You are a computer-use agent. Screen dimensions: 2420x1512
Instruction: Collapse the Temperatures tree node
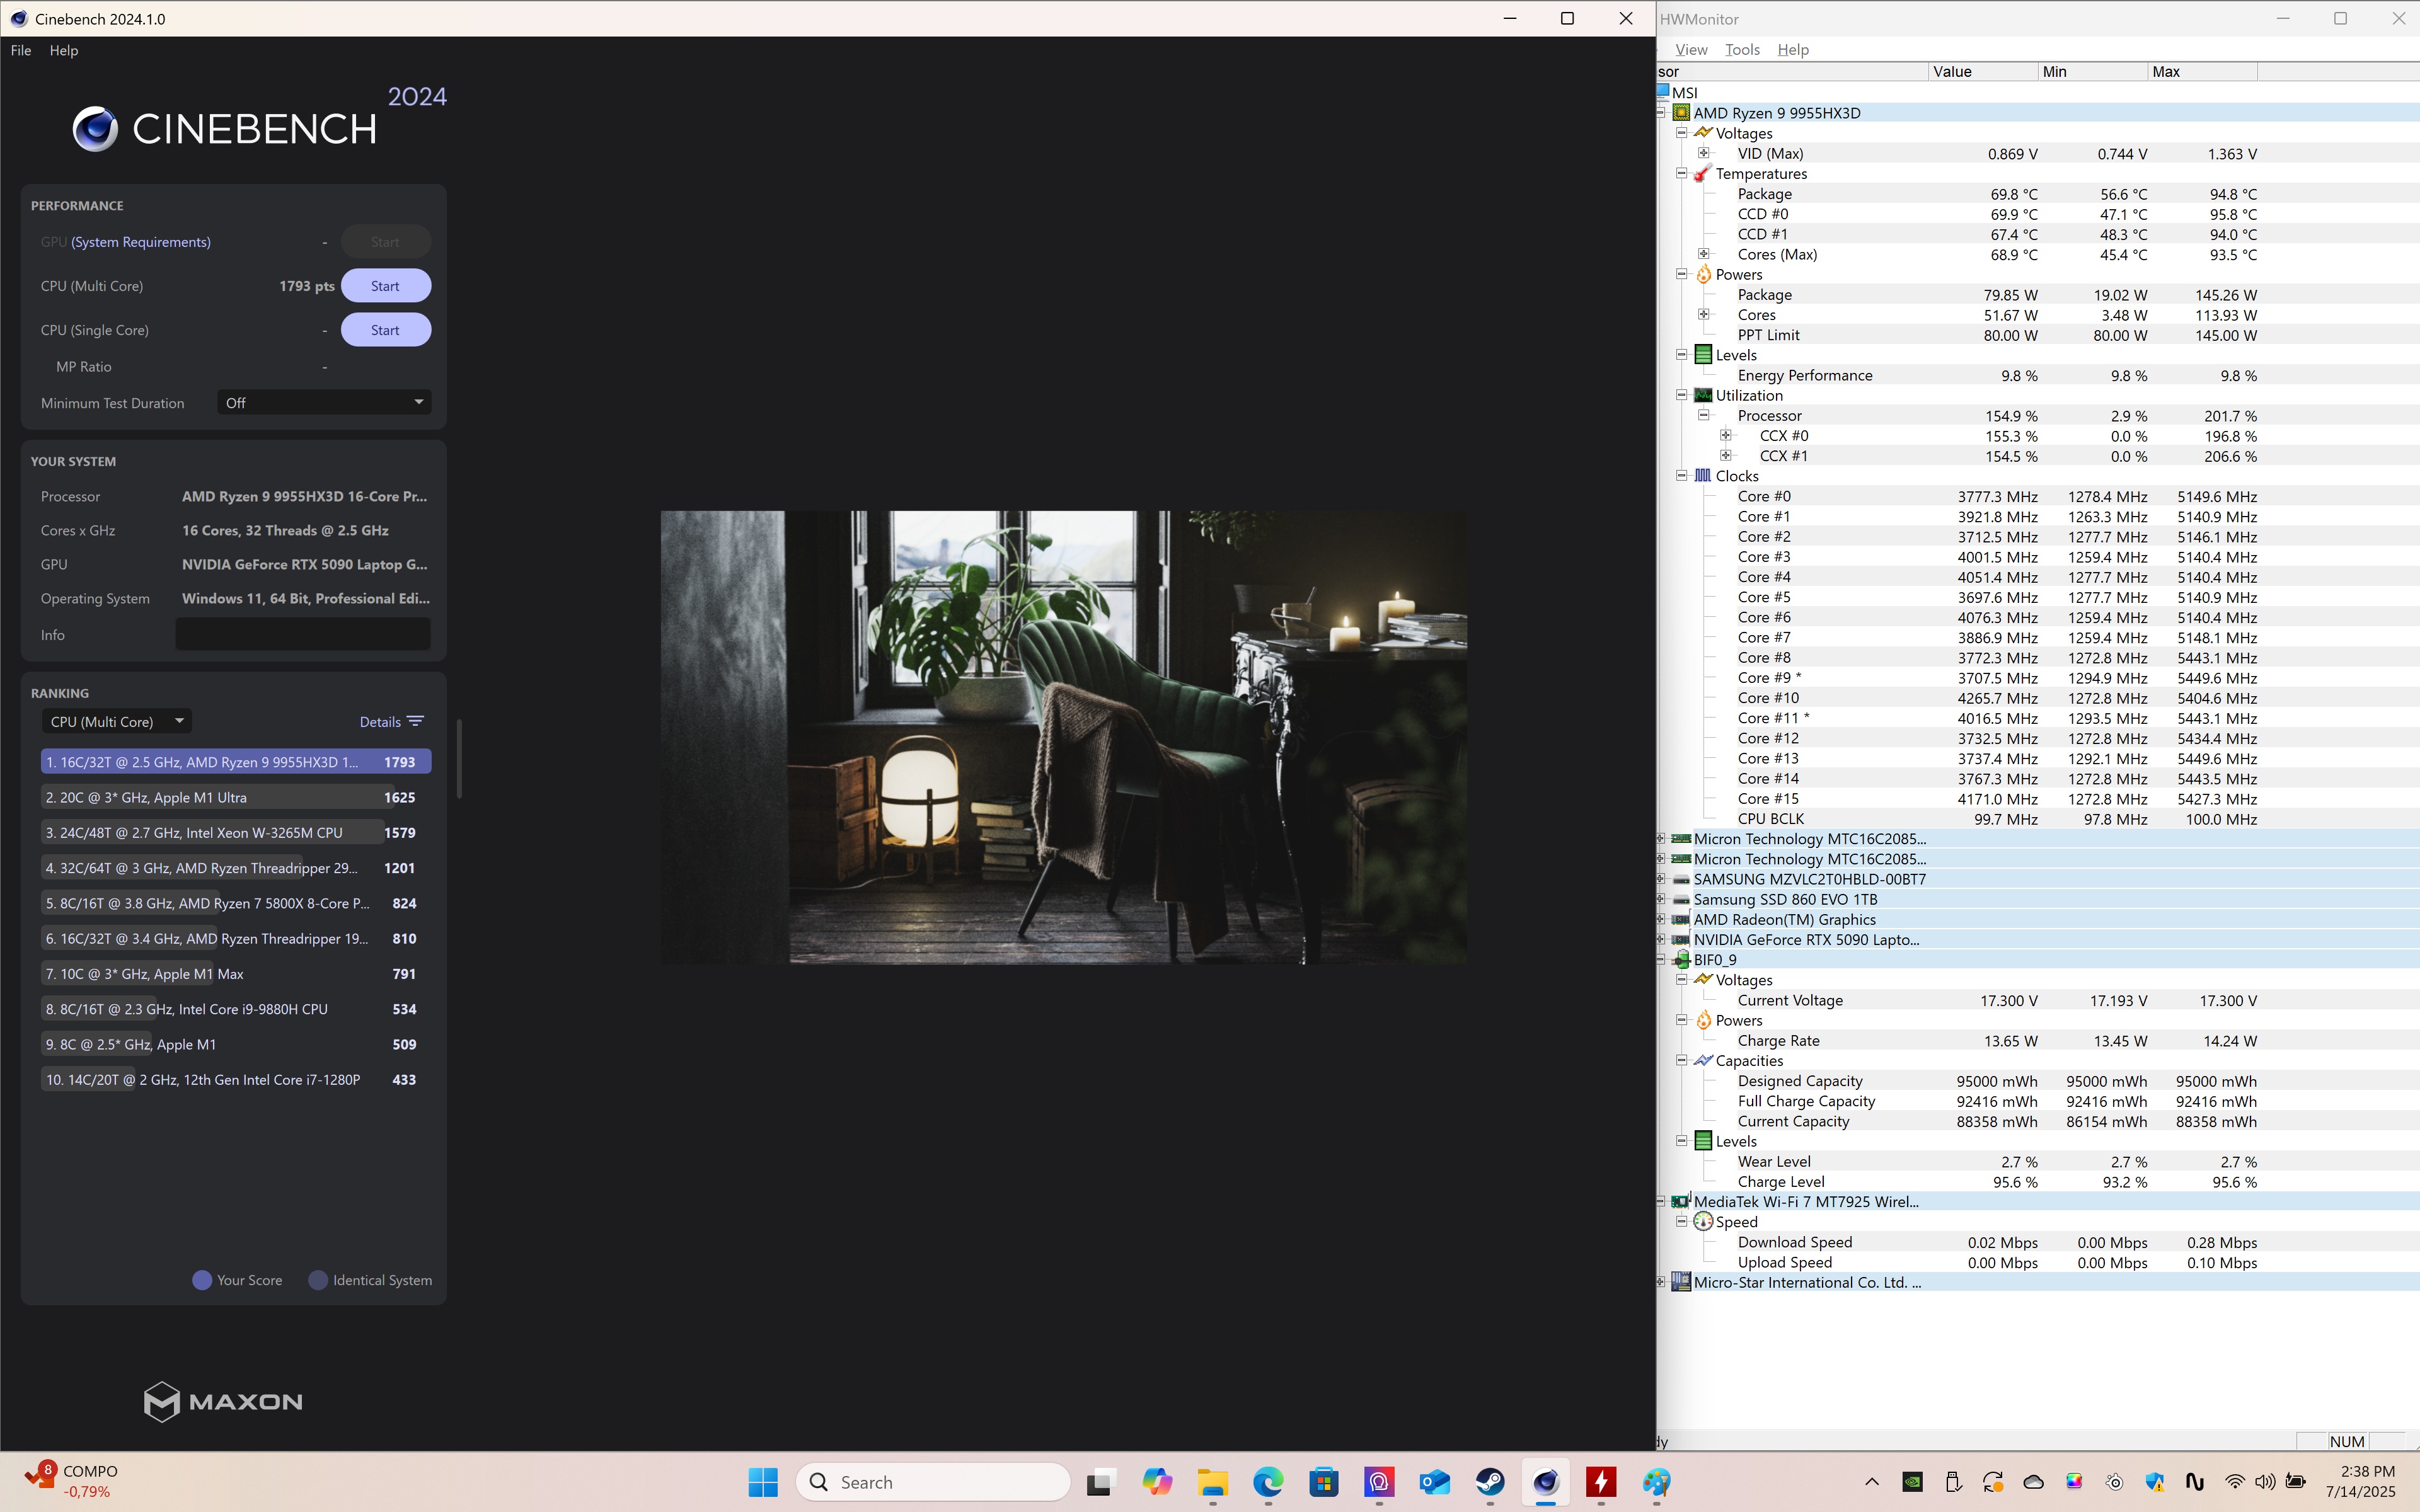(1682, 174)
